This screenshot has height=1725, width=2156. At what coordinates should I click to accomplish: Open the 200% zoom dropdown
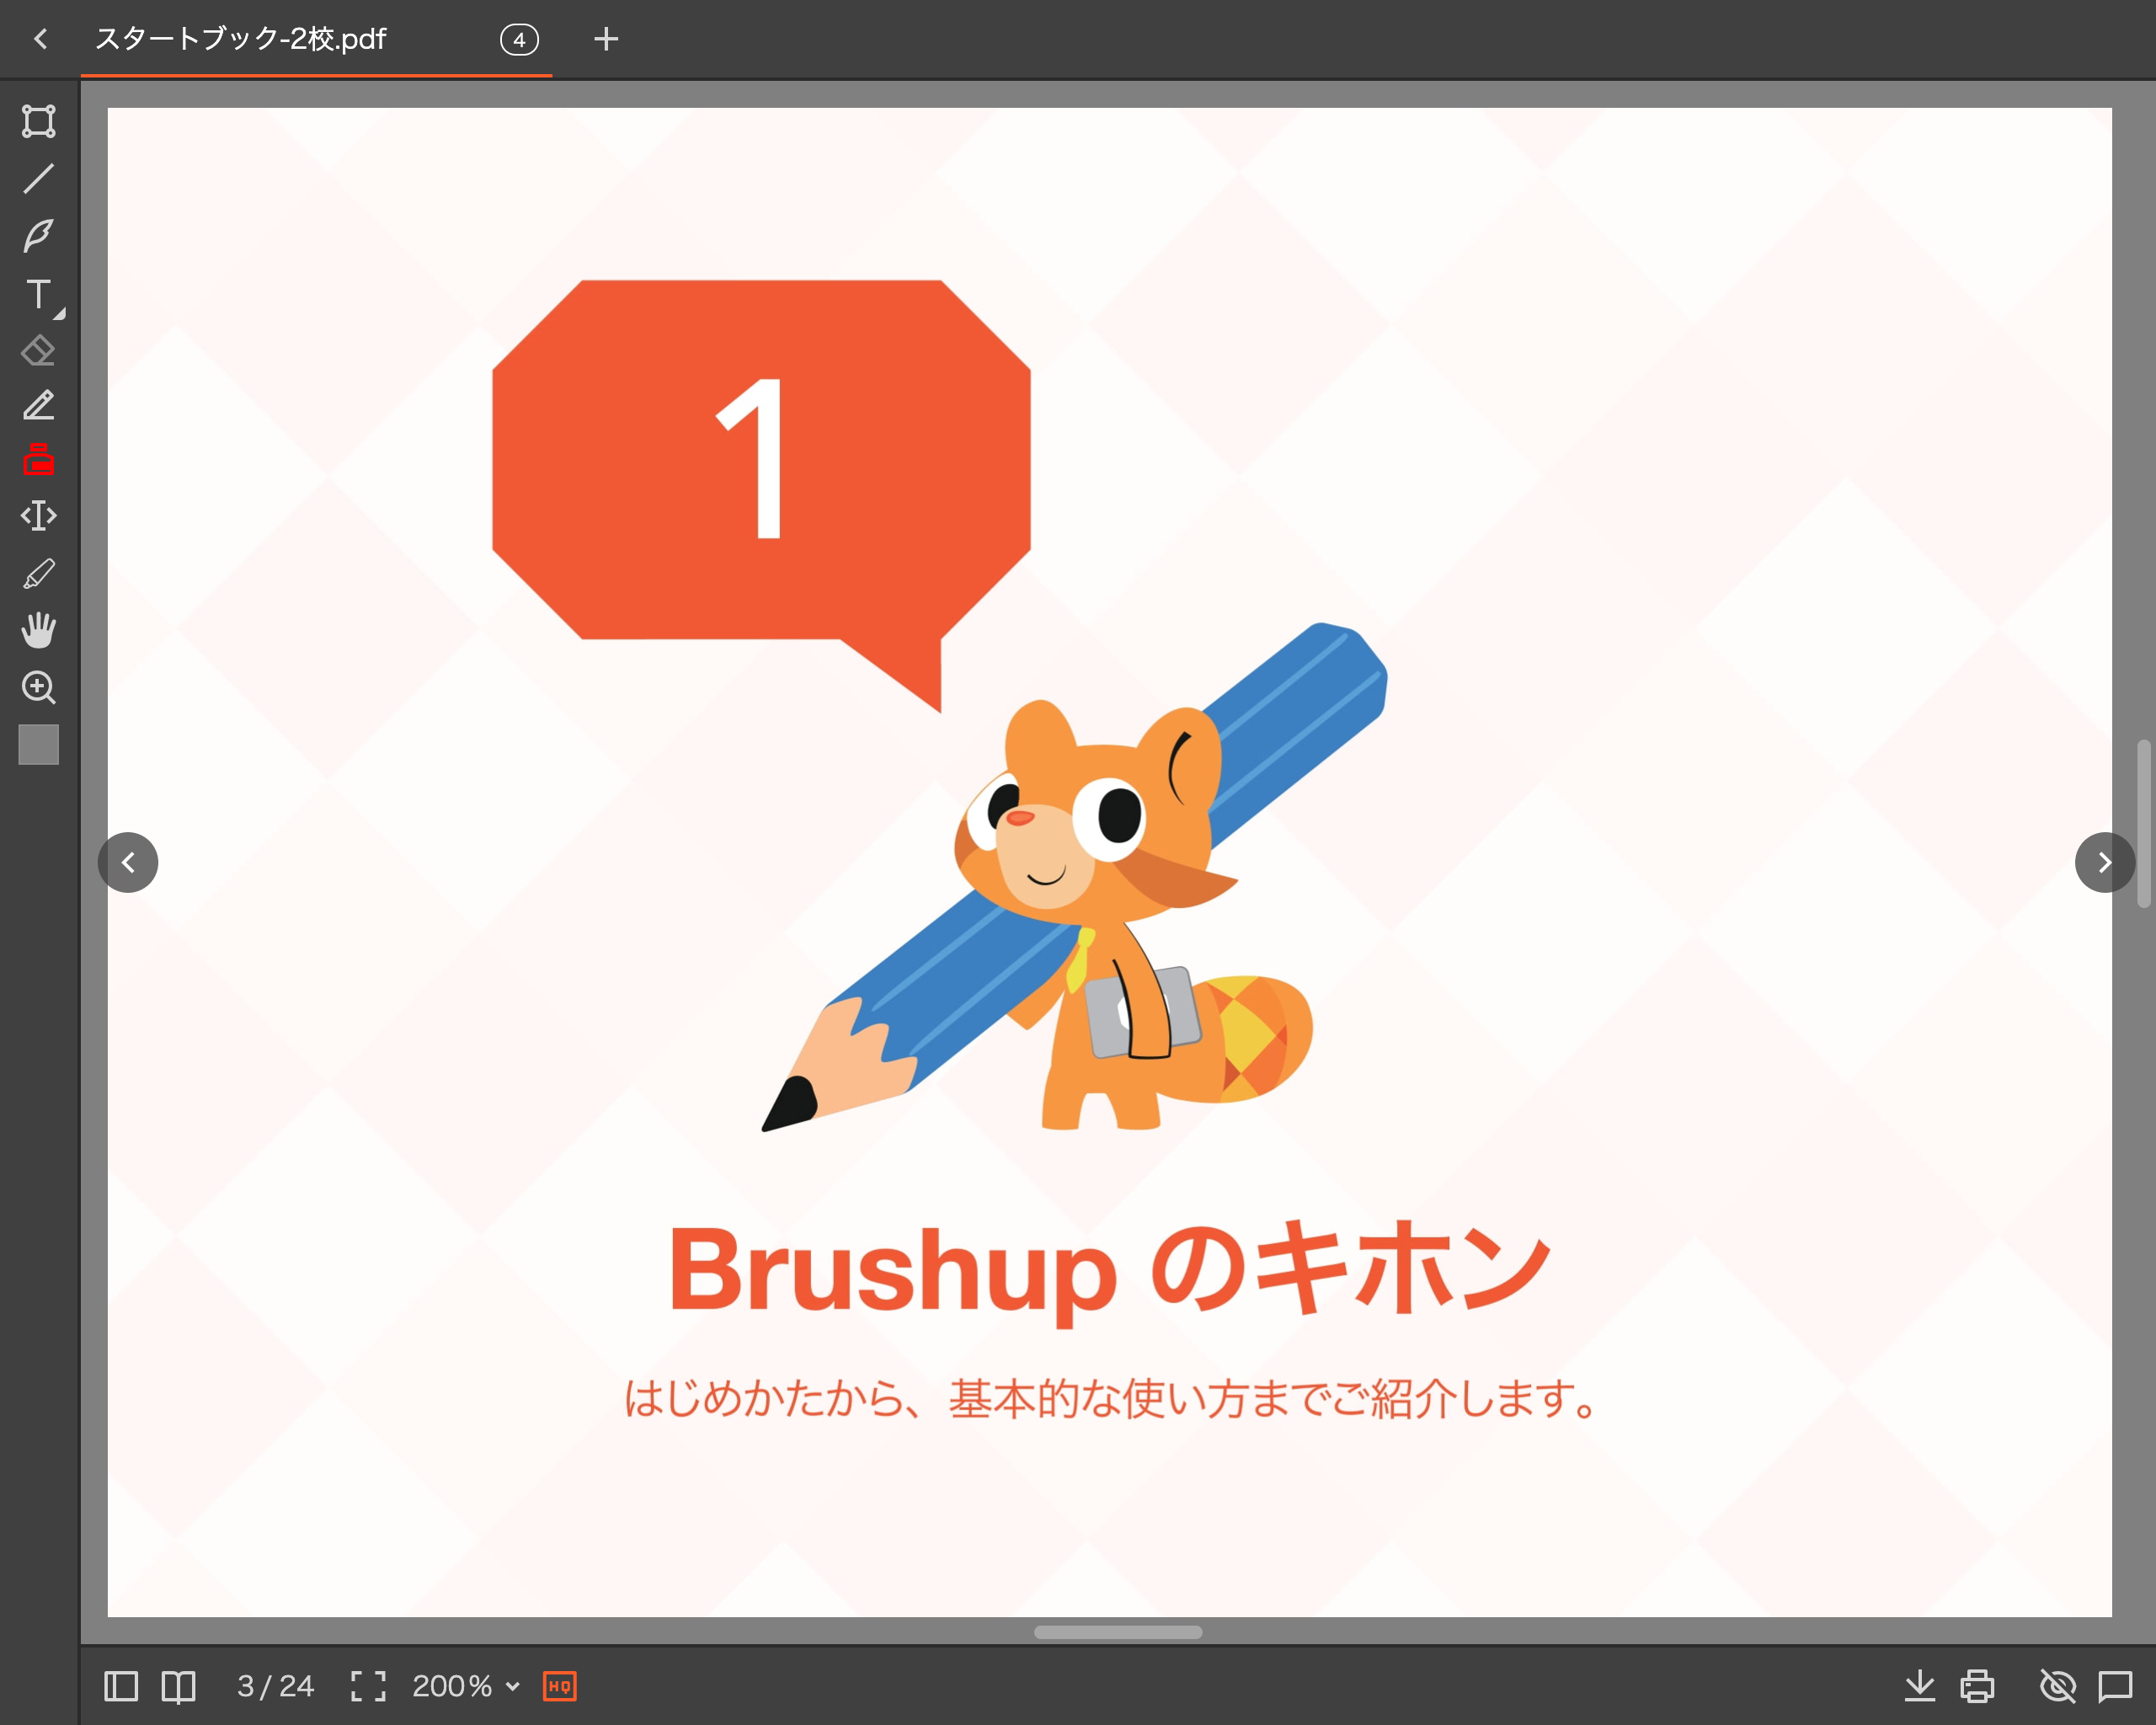point(466,1686)
